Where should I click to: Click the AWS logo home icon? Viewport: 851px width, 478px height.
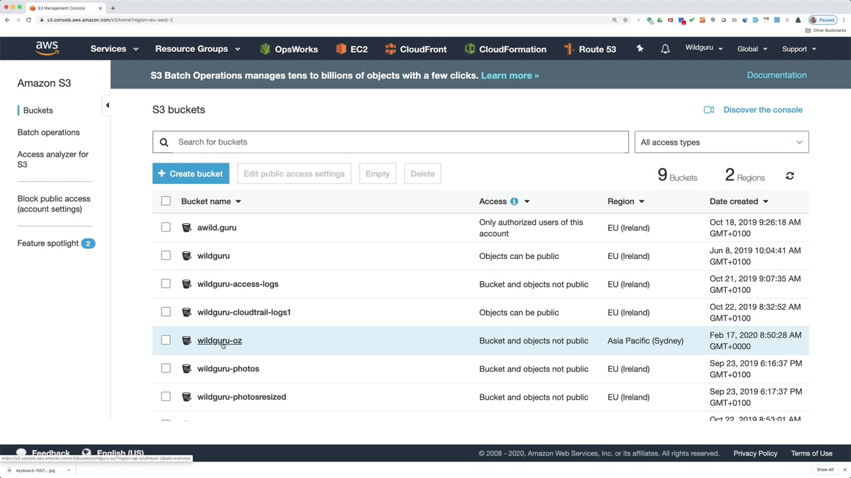(x=47, y=48)
